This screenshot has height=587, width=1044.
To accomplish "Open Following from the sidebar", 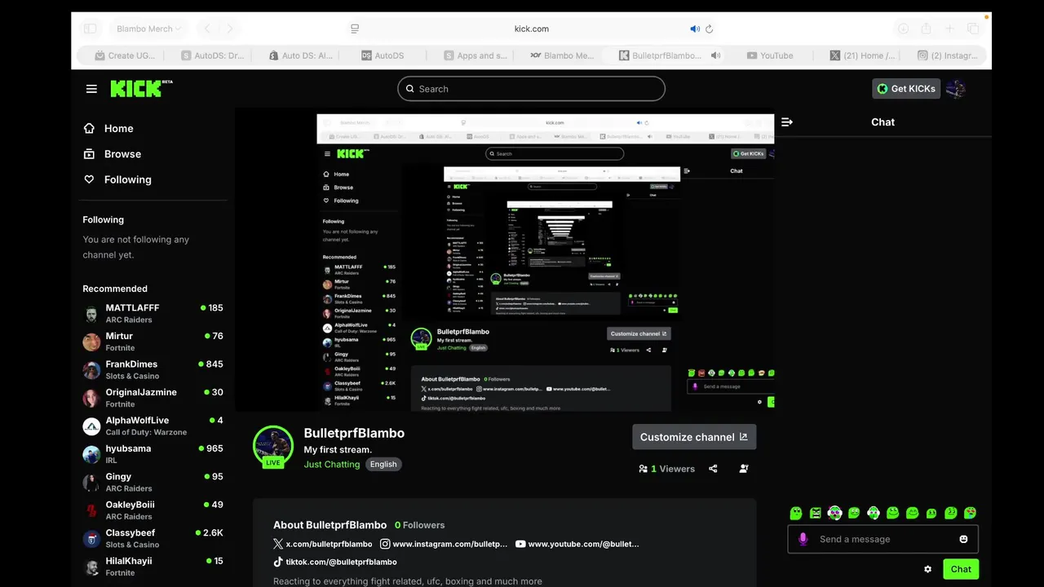I will click(x=117, y=179).
